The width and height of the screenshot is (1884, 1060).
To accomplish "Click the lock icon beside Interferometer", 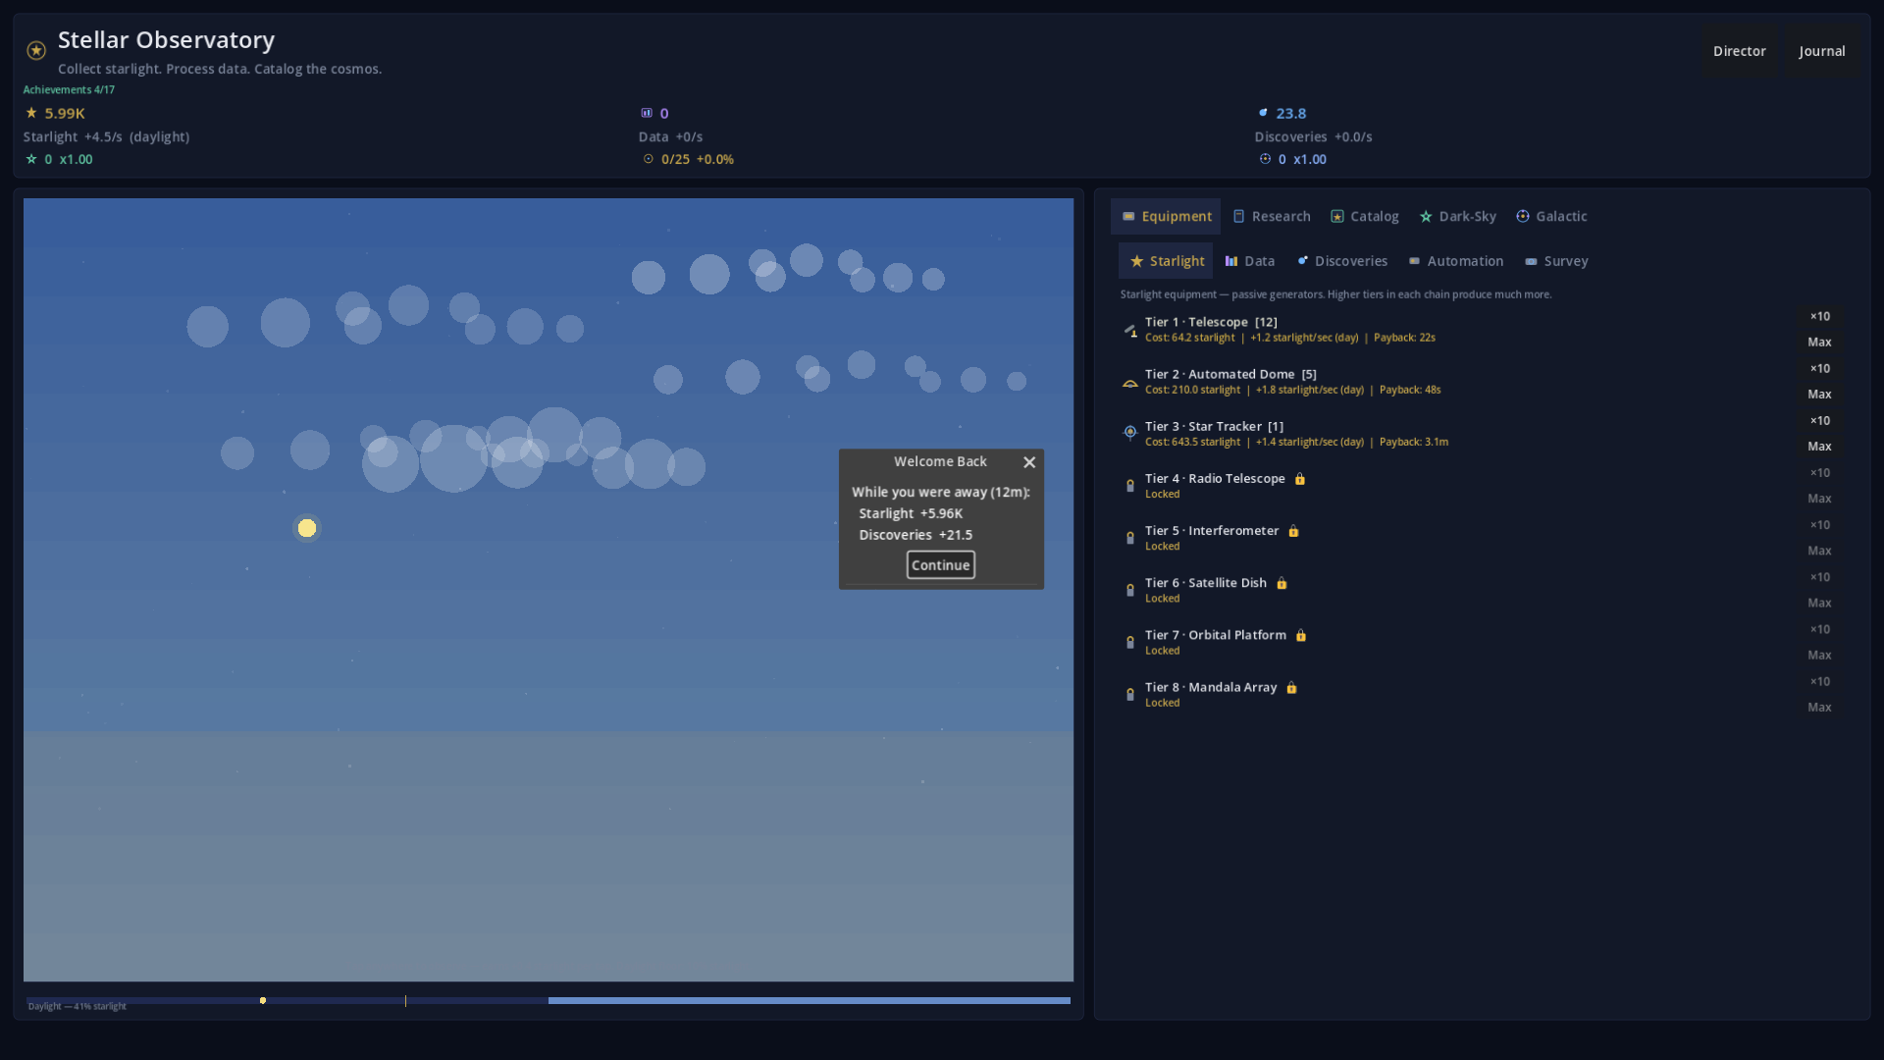I will point(1293,531).
